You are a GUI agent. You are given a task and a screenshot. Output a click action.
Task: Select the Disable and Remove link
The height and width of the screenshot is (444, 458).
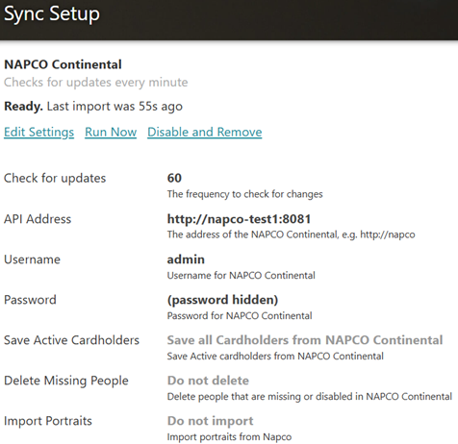pos(205,132)
